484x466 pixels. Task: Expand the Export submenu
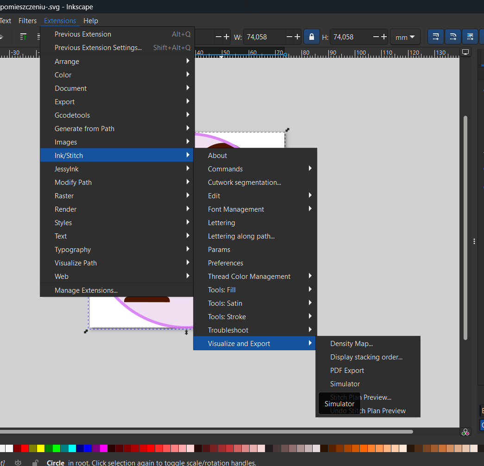point(117,102)
